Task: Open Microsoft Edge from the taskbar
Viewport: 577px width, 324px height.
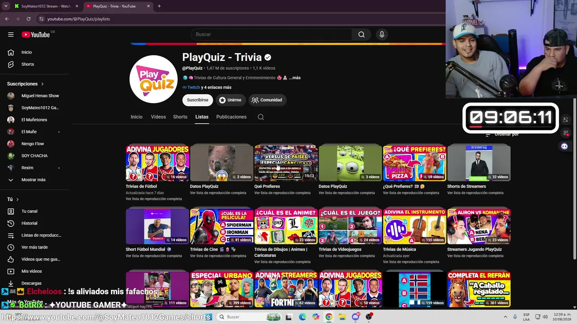Action: coord(302,317)
